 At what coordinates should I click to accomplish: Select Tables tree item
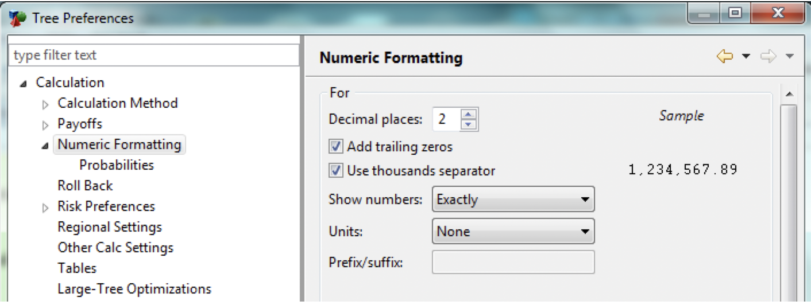77,268
